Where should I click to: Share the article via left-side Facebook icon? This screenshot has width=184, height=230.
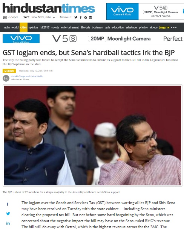pos(8,204)
